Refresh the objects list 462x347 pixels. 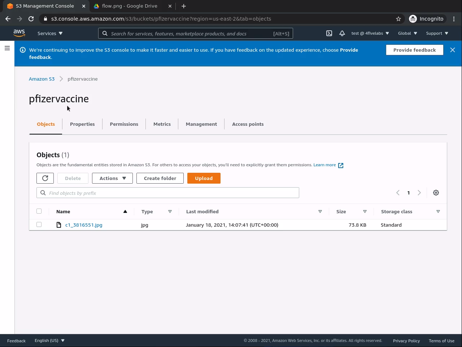coord(45,178)
